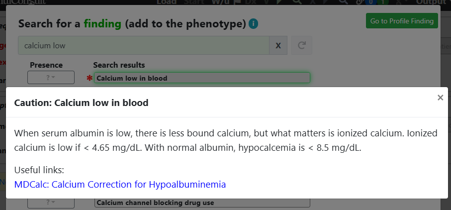Click the blue 0 badge in top bar

371,2
